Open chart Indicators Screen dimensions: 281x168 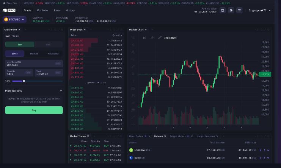[x=170, y=37]
